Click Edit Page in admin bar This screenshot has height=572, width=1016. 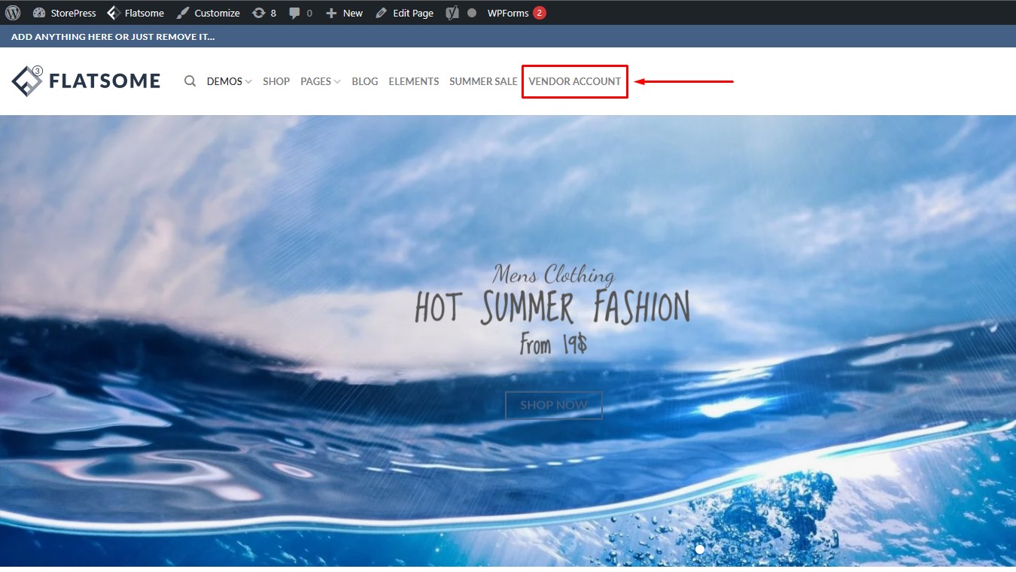(405, 13)
